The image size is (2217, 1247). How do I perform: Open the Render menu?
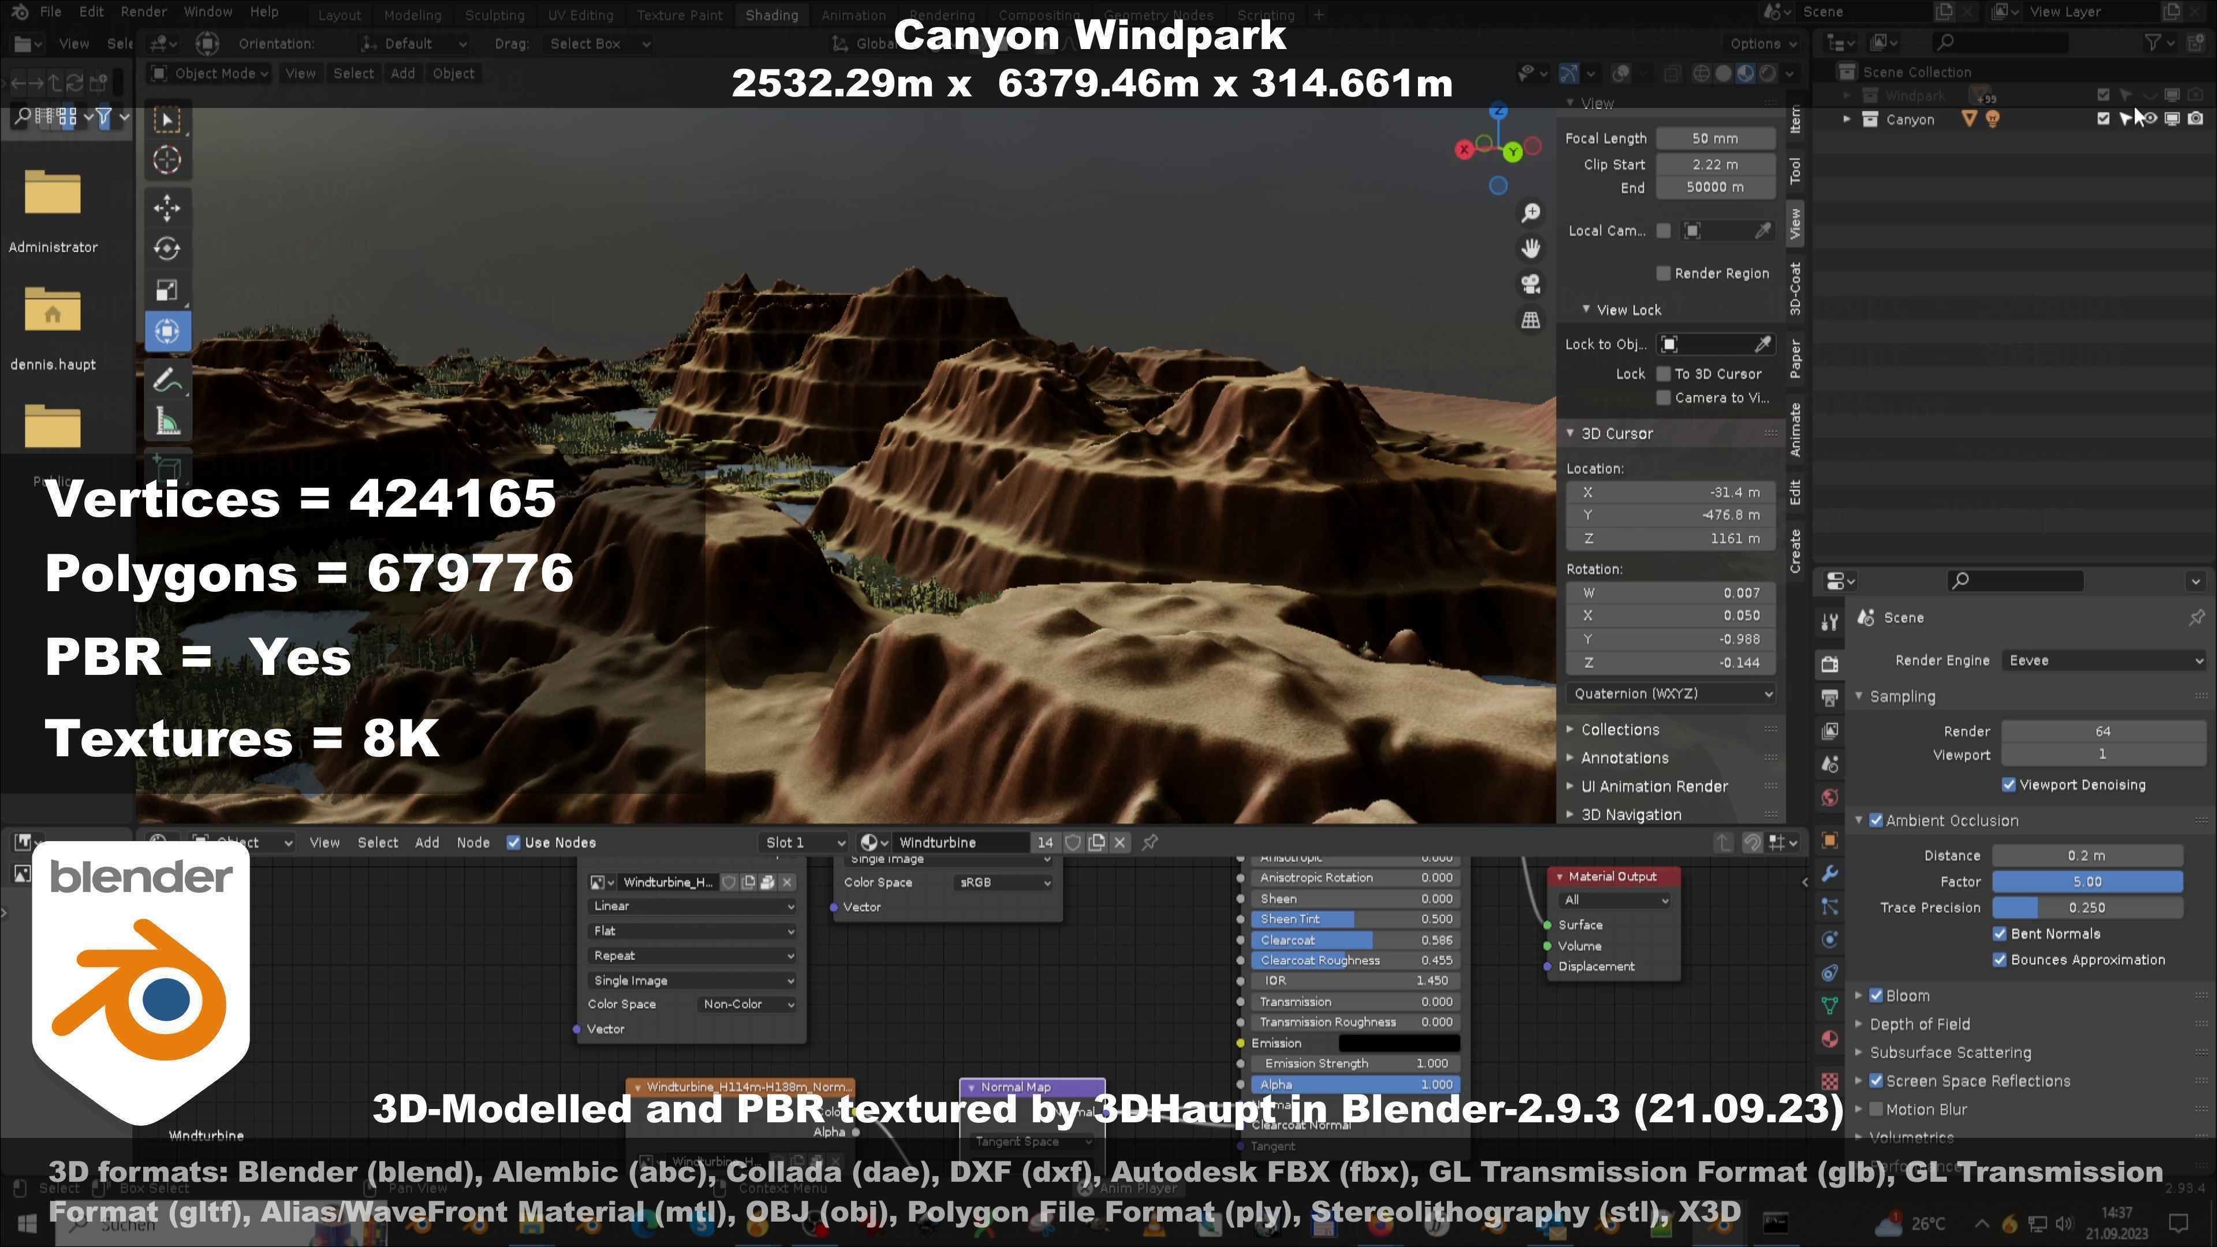coord(143,12)
